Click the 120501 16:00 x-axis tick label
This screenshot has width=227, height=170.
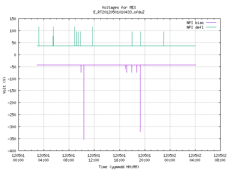[119, 158]
